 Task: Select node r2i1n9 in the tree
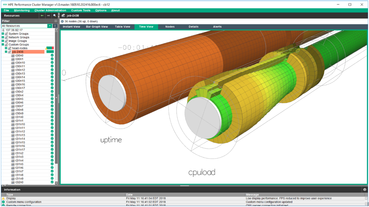coord(19,179)
